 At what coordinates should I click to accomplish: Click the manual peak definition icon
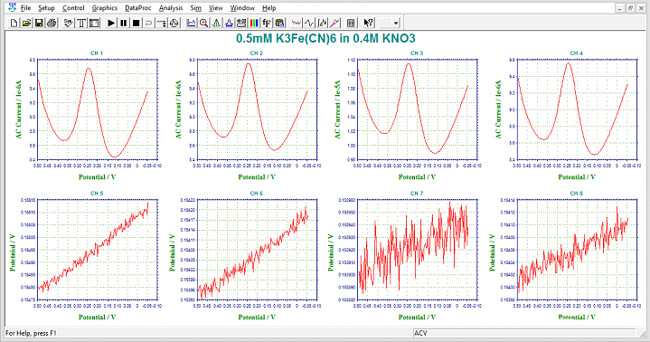click(216, 23)
